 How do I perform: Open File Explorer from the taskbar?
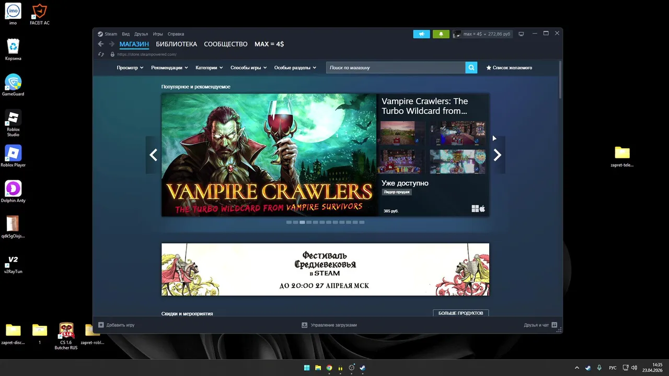(318, 368)
